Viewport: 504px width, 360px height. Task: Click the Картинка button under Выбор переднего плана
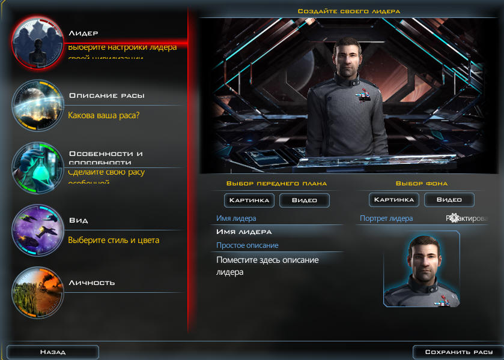point(249,200)
